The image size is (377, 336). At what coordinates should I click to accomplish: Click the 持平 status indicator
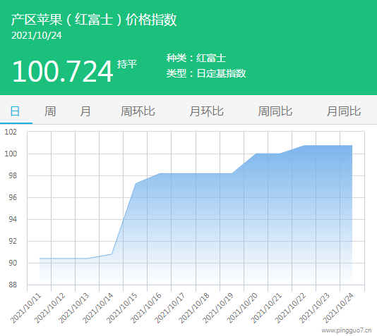(x=127, y=64)
